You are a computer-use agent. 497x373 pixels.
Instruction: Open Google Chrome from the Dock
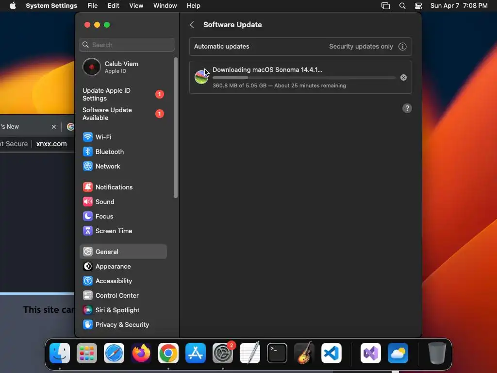point(168,353)
